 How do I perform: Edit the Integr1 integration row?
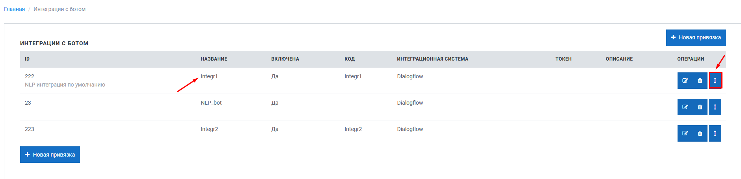pos(685,81)
